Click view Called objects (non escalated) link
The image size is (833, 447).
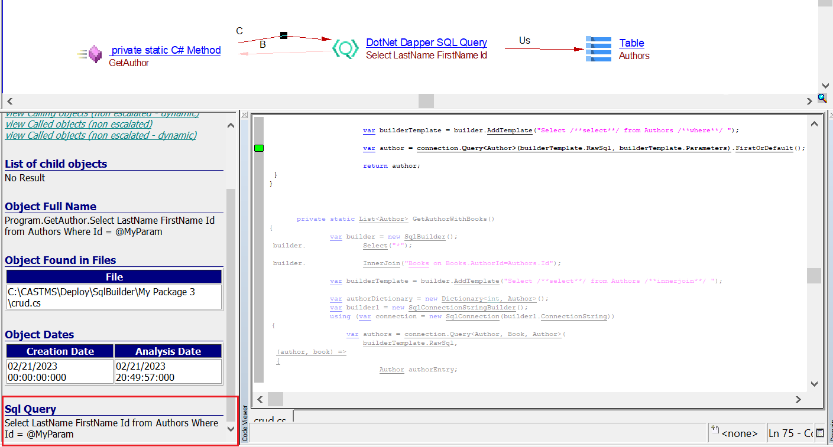(79, 124)
